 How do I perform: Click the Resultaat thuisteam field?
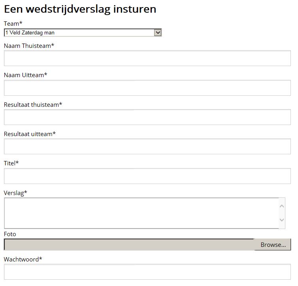coord(147,117)
